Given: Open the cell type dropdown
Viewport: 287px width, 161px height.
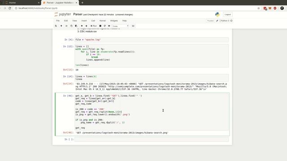Looking at the screenshot, I should 121,26.
